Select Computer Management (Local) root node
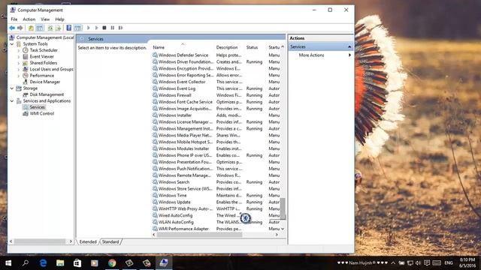The image size is (481, 270). point(45,37)
